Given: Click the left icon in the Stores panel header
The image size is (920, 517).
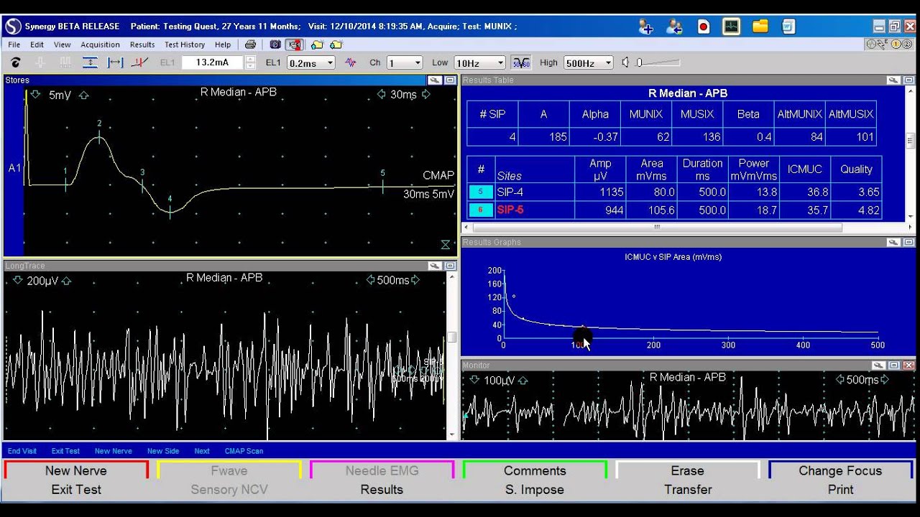Looking at the screenshot, I should (x=434, y=80).
